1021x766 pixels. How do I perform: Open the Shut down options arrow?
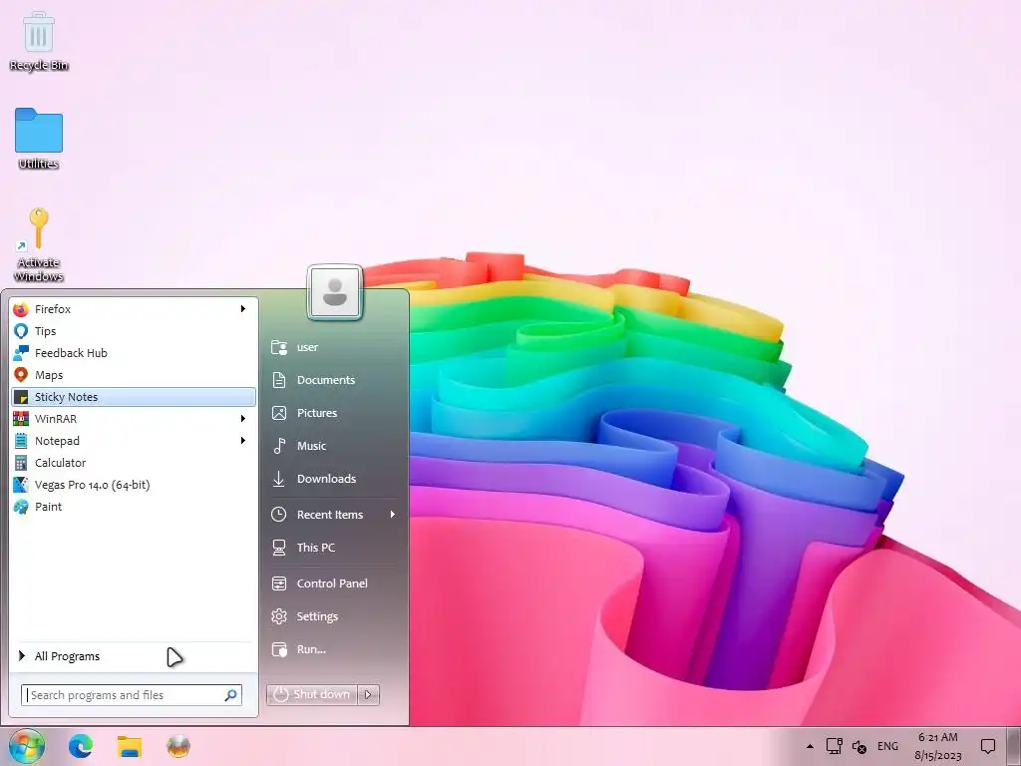point(369,694)
